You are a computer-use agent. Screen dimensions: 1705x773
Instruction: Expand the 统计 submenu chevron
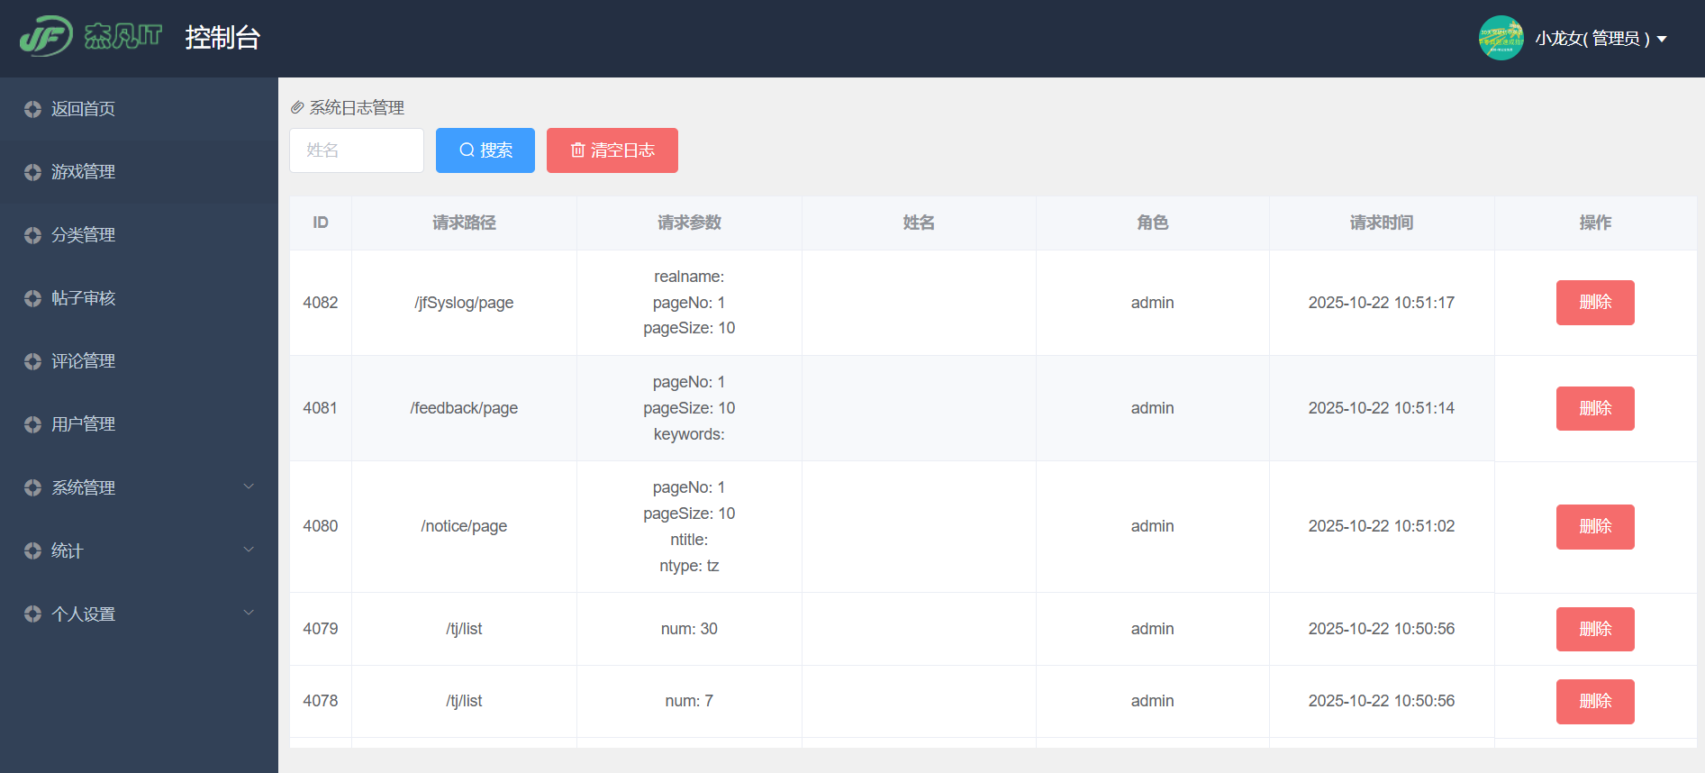click(249, 550)
